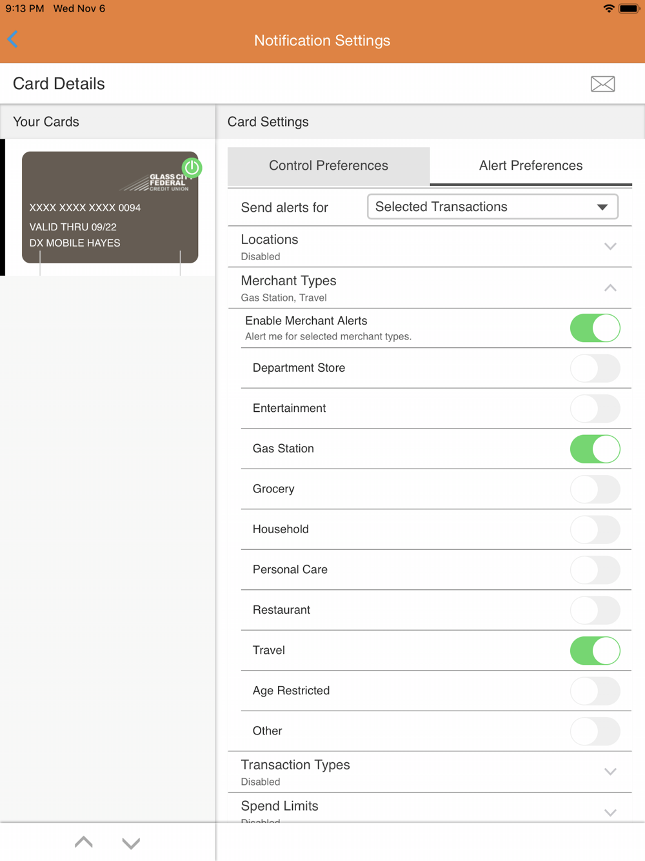Click the Send alerts for label
Screen dimensions: 645x861
point(284,207)
